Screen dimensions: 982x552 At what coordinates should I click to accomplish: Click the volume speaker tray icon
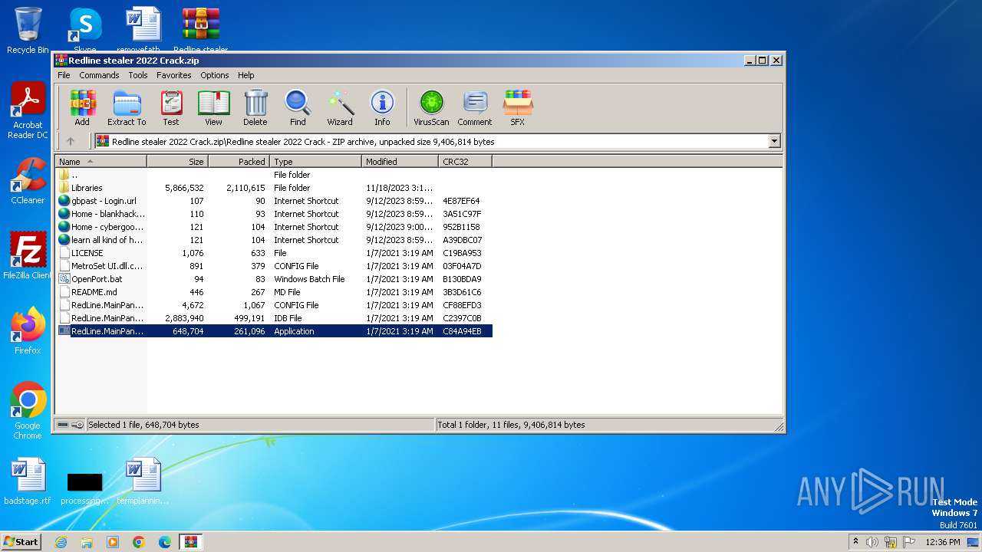click(872, 542)
